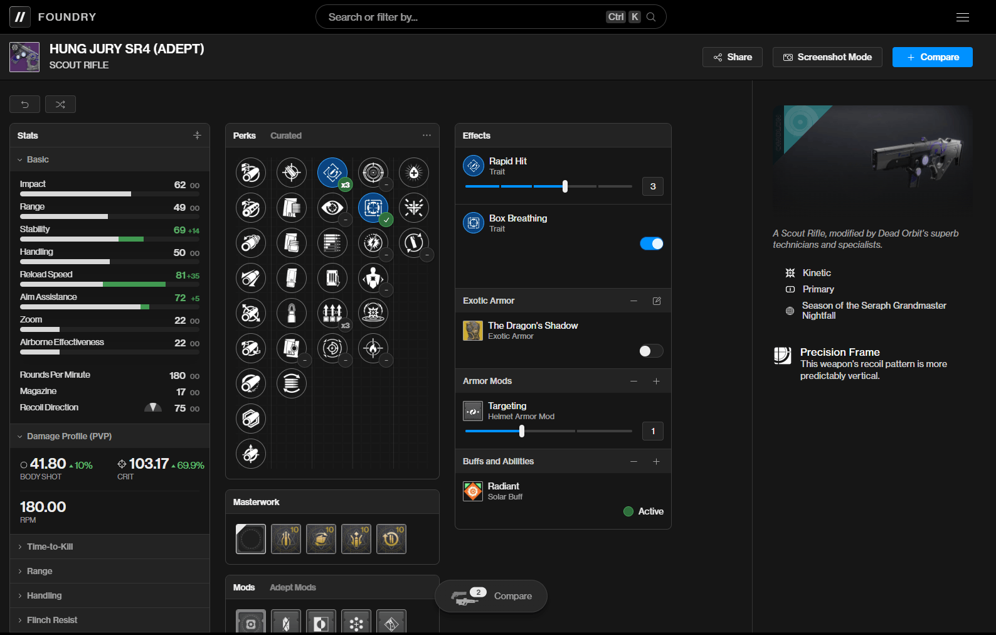Add an armor mod with plus icon
This screenshot has height=635, width=996.
[x=656, y=382]
